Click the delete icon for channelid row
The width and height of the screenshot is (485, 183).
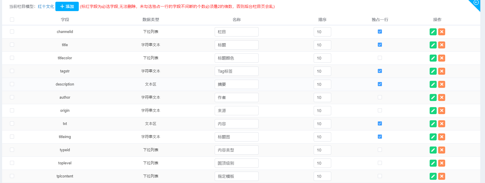pos(442,32)
